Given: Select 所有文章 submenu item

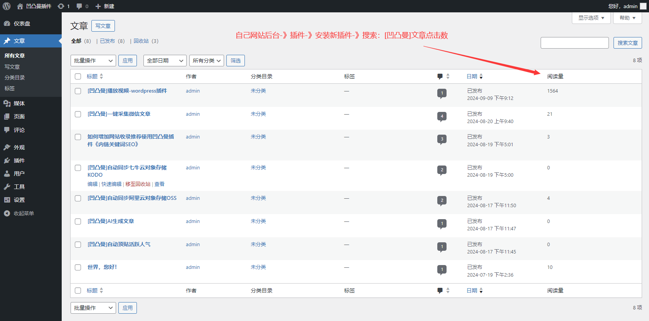Looking at the screenshot, I should tap(15, 56).
